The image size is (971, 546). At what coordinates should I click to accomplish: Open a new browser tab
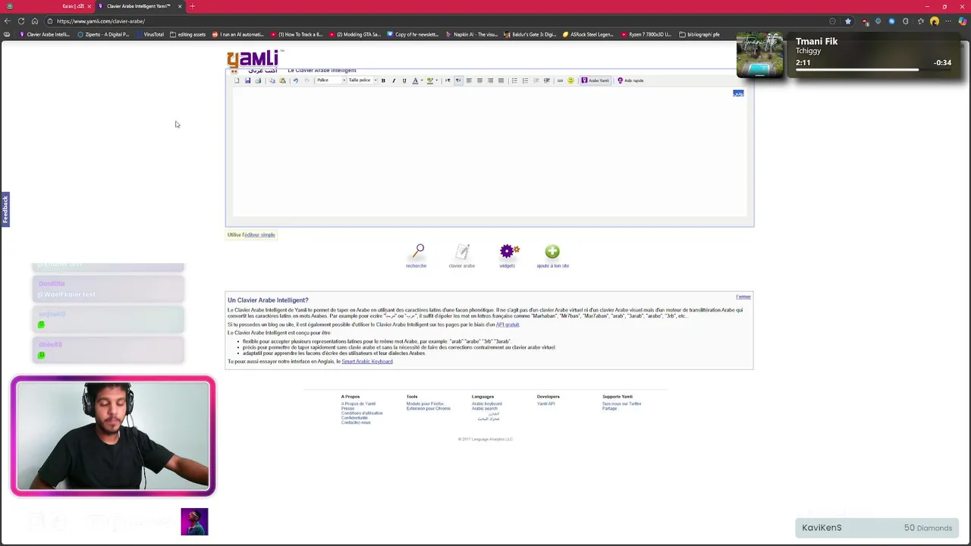point(192,6)
